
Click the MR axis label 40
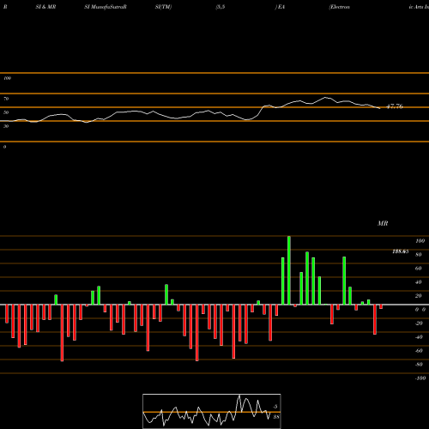click(419, 282)
